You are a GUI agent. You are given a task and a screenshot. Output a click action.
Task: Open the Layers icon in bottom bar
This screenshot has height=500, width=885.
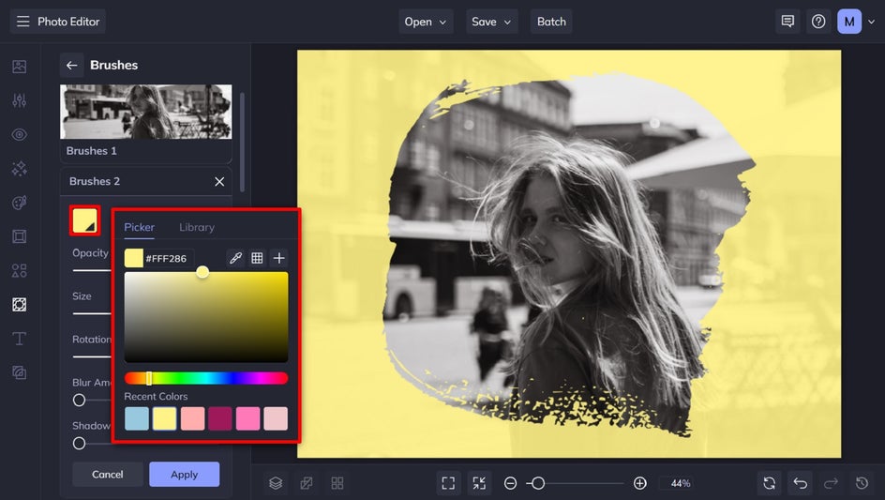click(x=276, y=483)
